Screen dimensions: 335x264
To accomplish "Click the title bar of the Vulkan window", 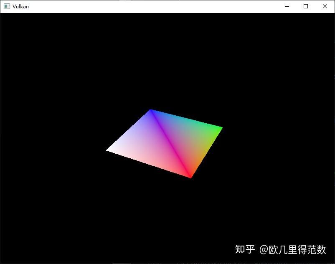I will [146, 6].
